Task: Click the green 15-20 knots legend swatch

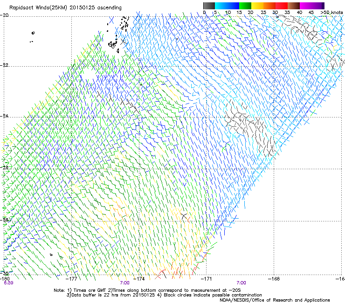Action: [245, 6]
